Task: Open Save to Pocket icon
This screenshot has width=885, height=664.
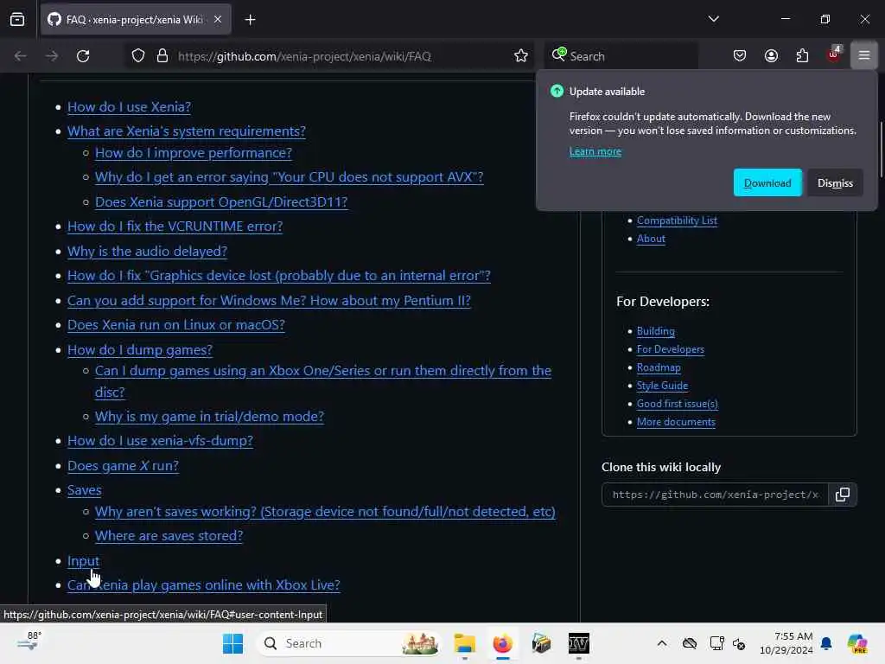Action: tap(740, 55)
